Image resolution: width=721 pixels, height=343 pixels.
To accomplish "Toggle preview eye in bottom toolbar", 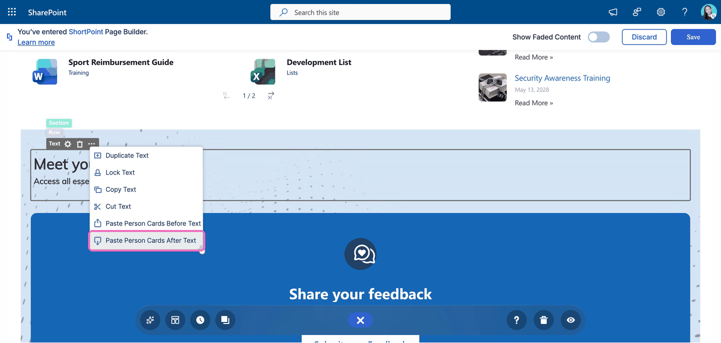I will pyautogui.click(x=571, y=320).
